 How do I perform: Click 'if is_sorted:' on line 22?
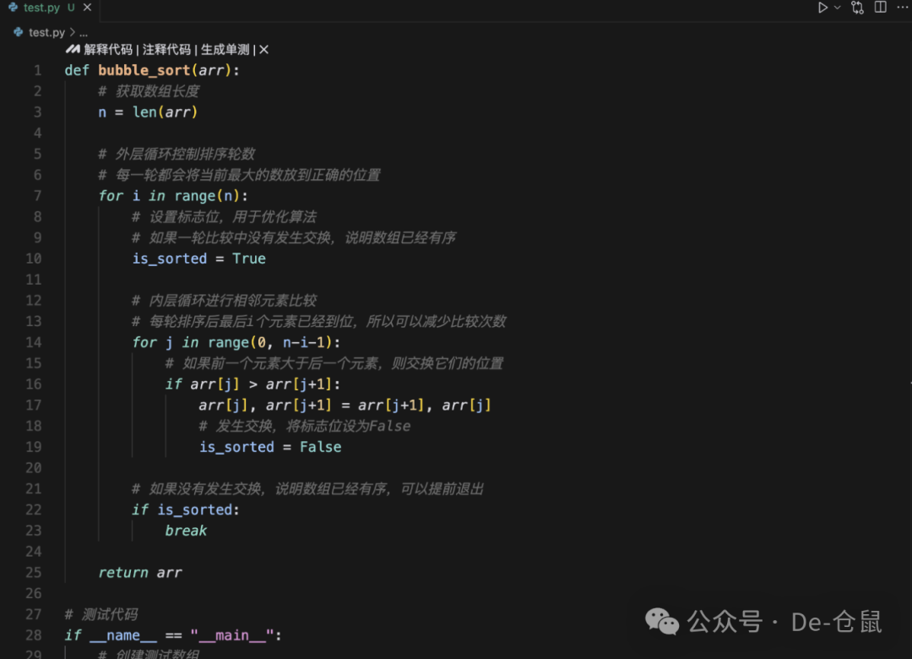click(x=186, y=510)
